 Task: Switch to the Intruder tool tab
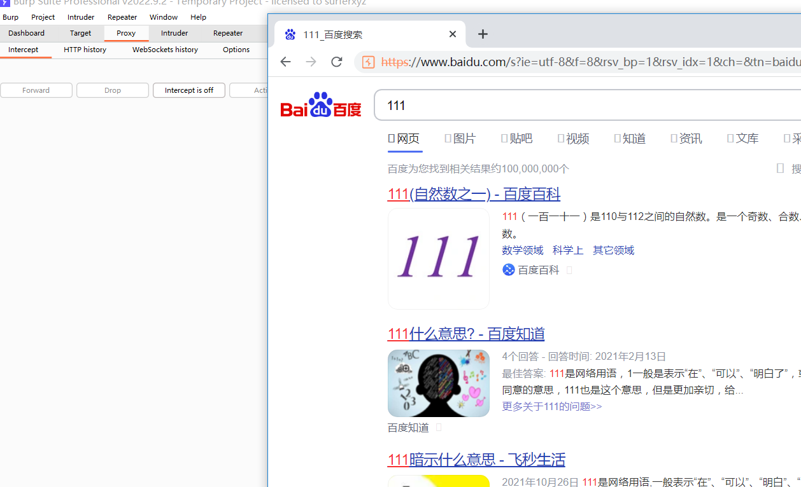point(174,33)
